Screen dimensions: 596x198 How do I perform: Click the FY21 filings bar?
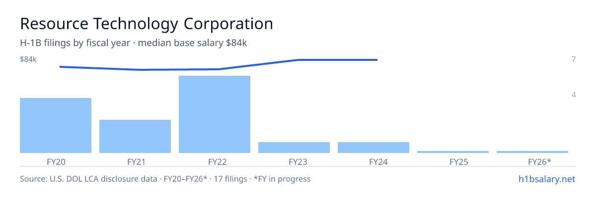[x=135, y=136]
